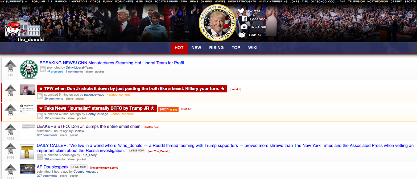Click the Presidential seal image
Viewport: 417px width, 179px height.
[x=217, y=23]
